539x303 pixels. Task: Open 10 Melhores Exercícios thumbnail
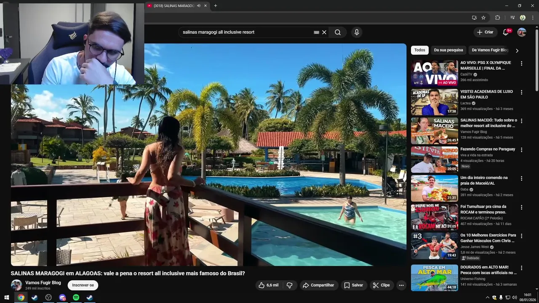434,246
